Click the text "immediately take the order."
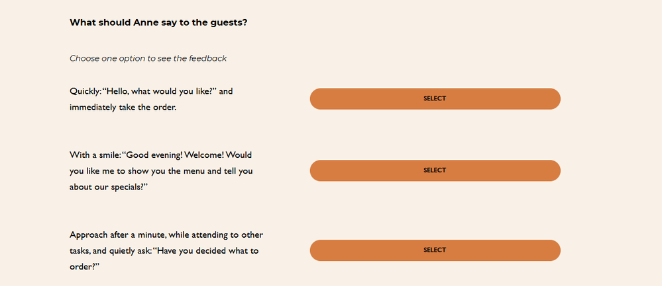 coord(123,107)
